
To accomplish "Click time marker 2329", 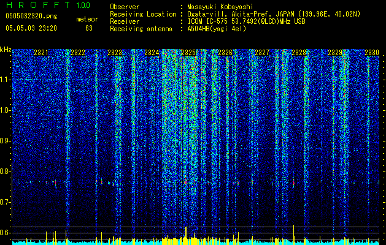I will click(x=335, y=53).
